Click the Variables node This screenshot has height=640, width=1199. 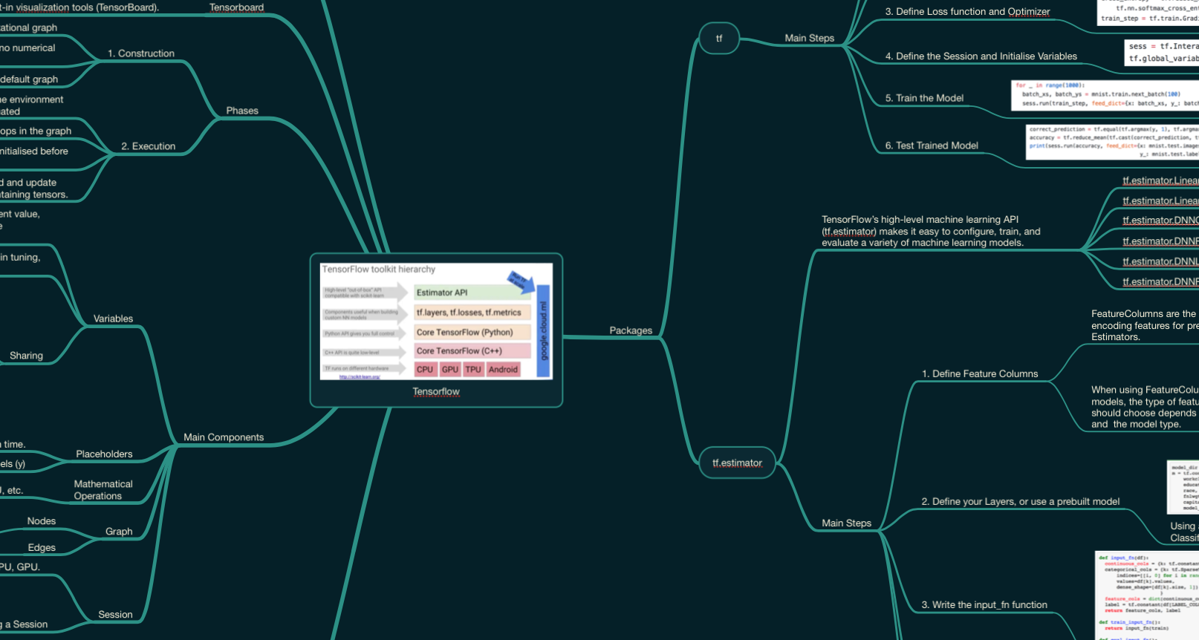coord(113,319)
